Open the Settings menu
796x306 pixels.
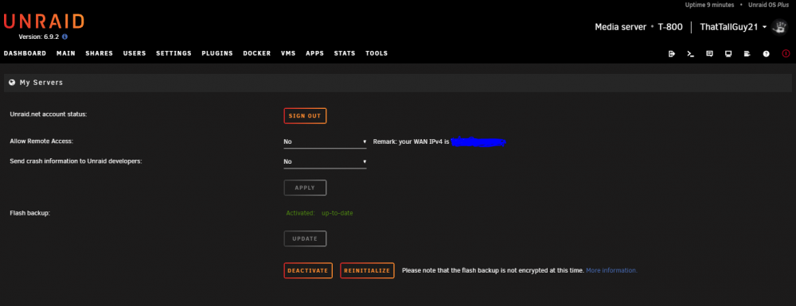point(174,53)
